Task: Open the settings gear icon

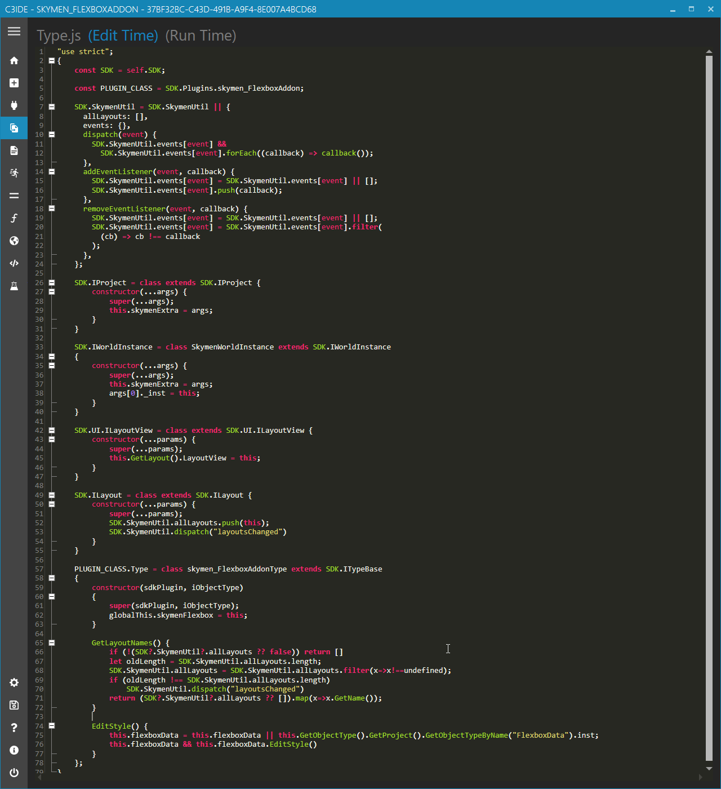Action: [14, 682]
